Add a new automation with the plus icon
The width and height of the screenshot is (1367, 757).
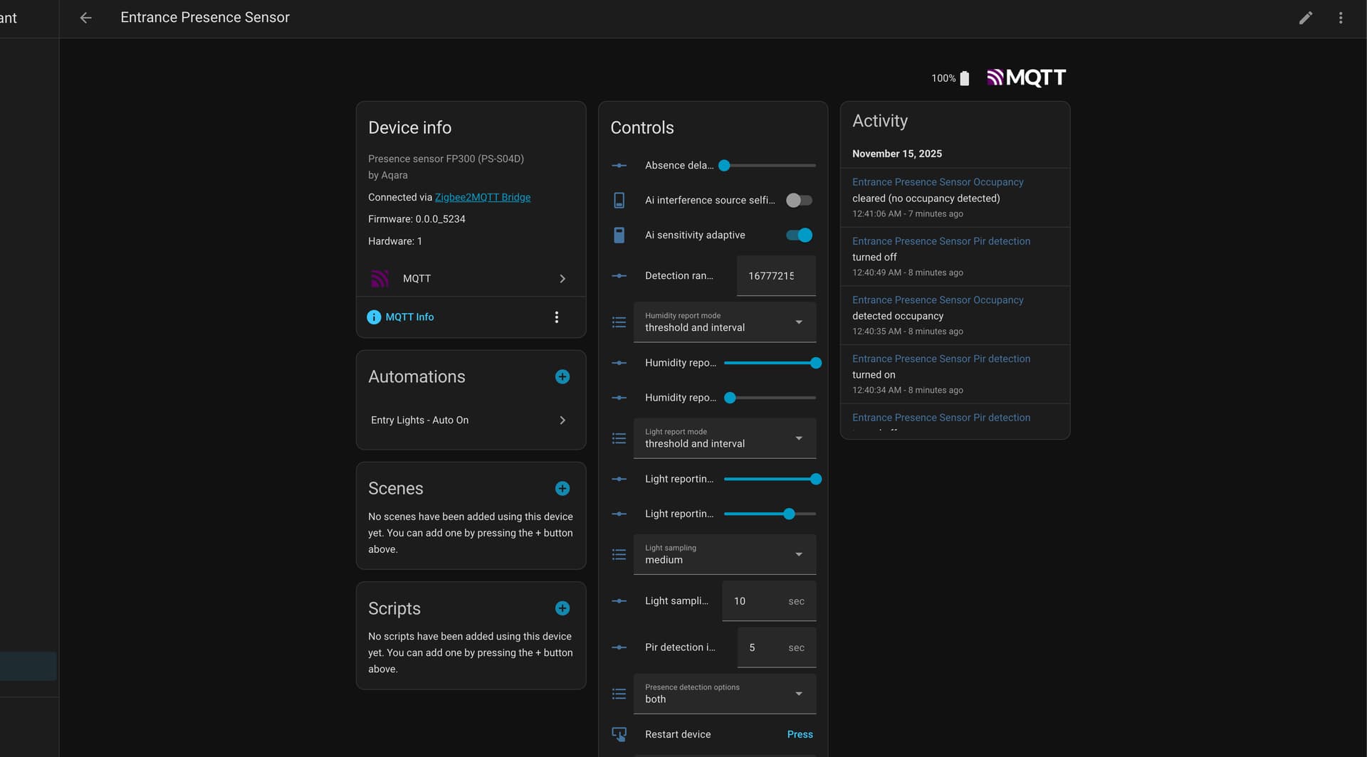point(562,377)
